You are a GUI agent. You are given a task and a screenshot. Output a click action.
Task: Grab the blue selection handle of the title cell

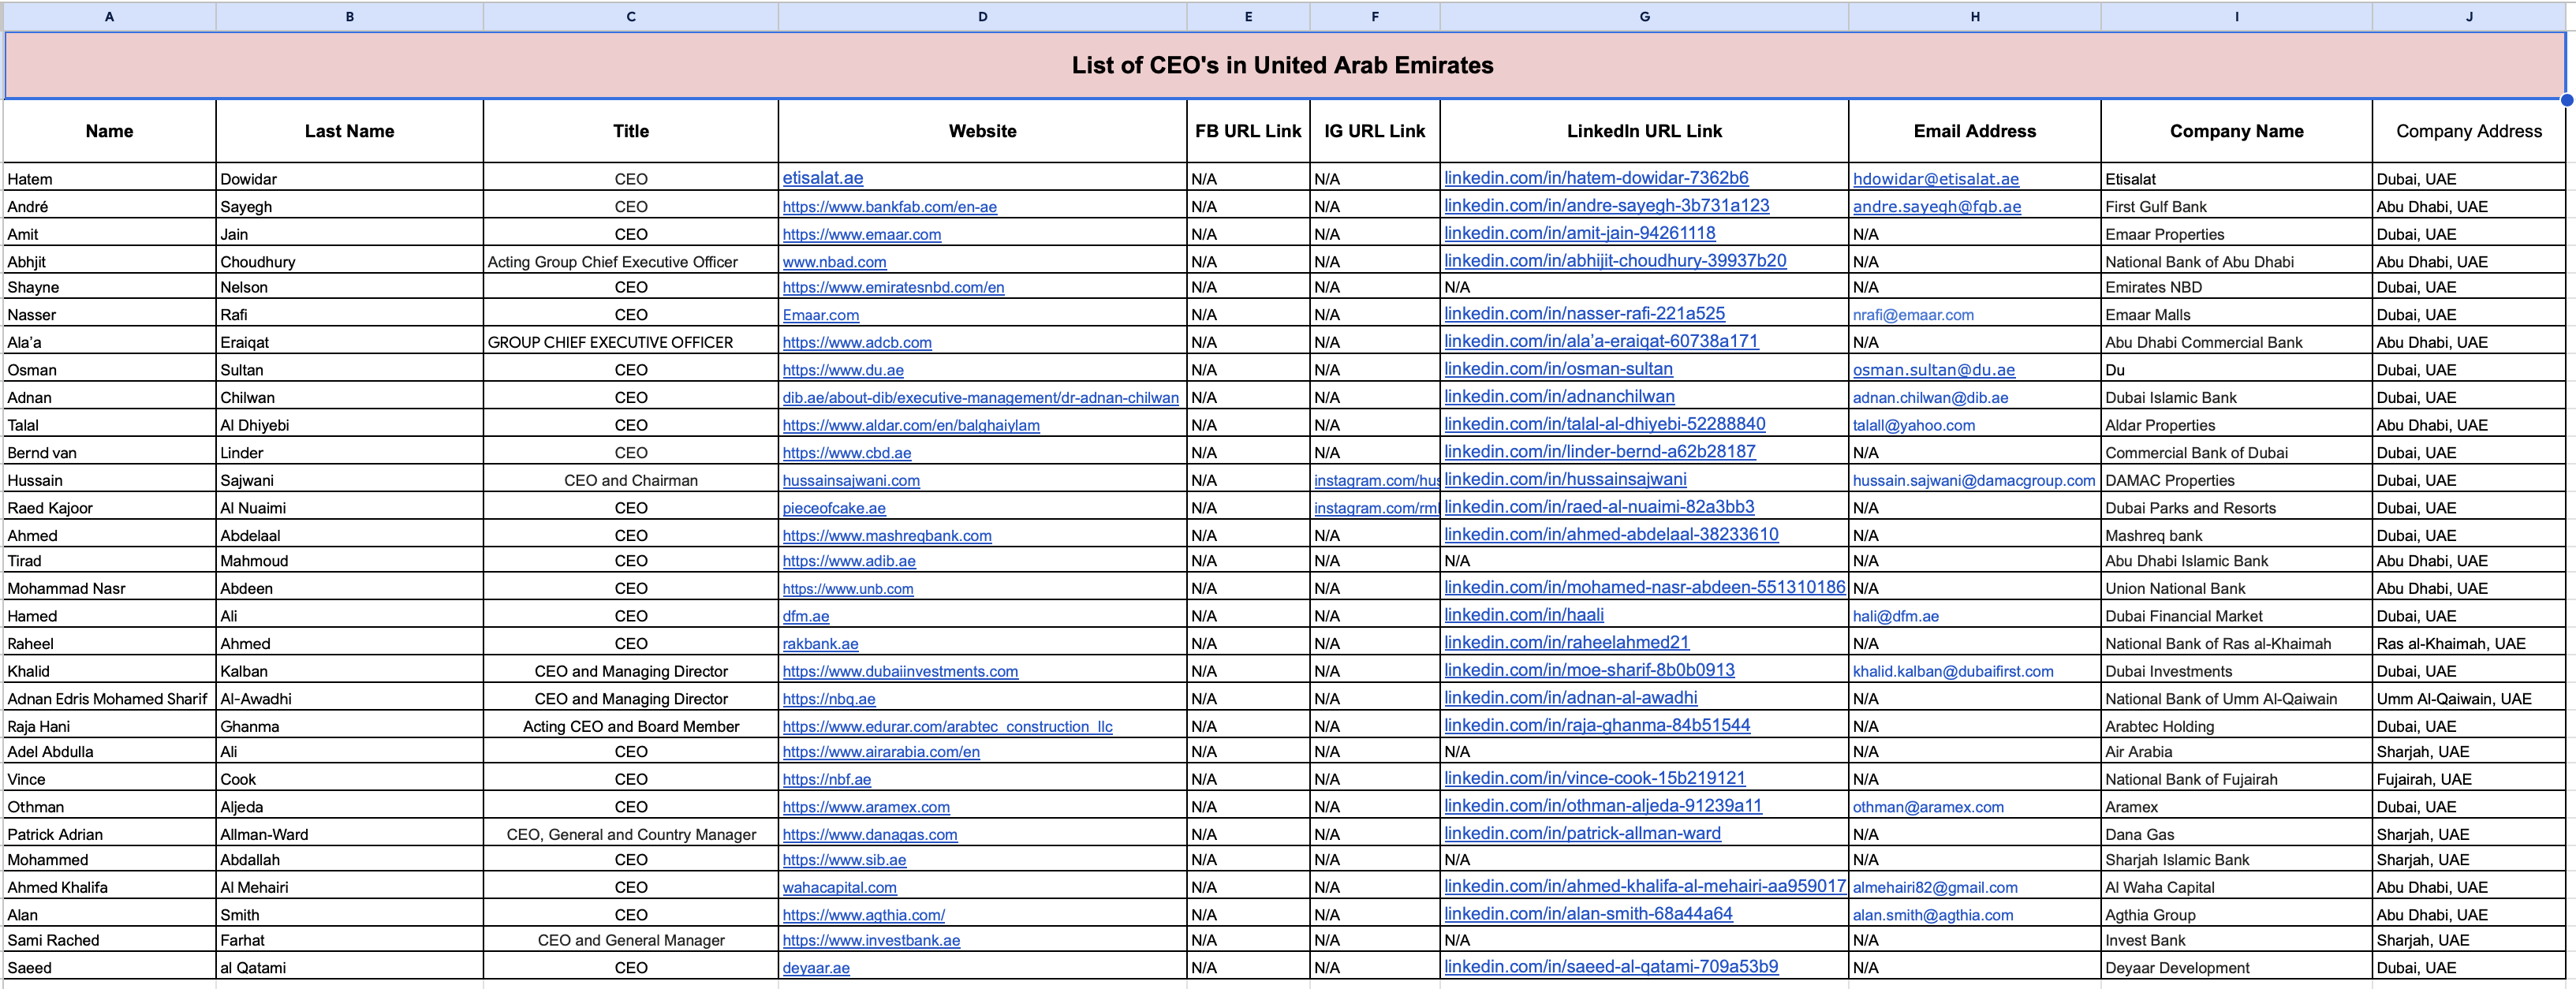pos(2566,99)
